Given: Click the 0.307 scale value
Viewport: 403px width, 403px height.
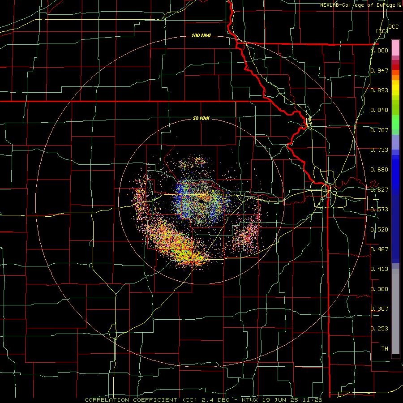Looking at the screenshot, I should coord(379,309).
